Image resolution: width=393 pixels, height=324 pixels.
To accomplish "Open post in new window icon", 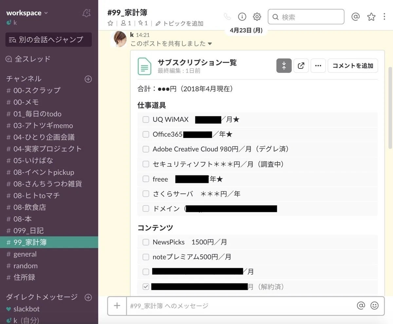I will pos(301,66).
